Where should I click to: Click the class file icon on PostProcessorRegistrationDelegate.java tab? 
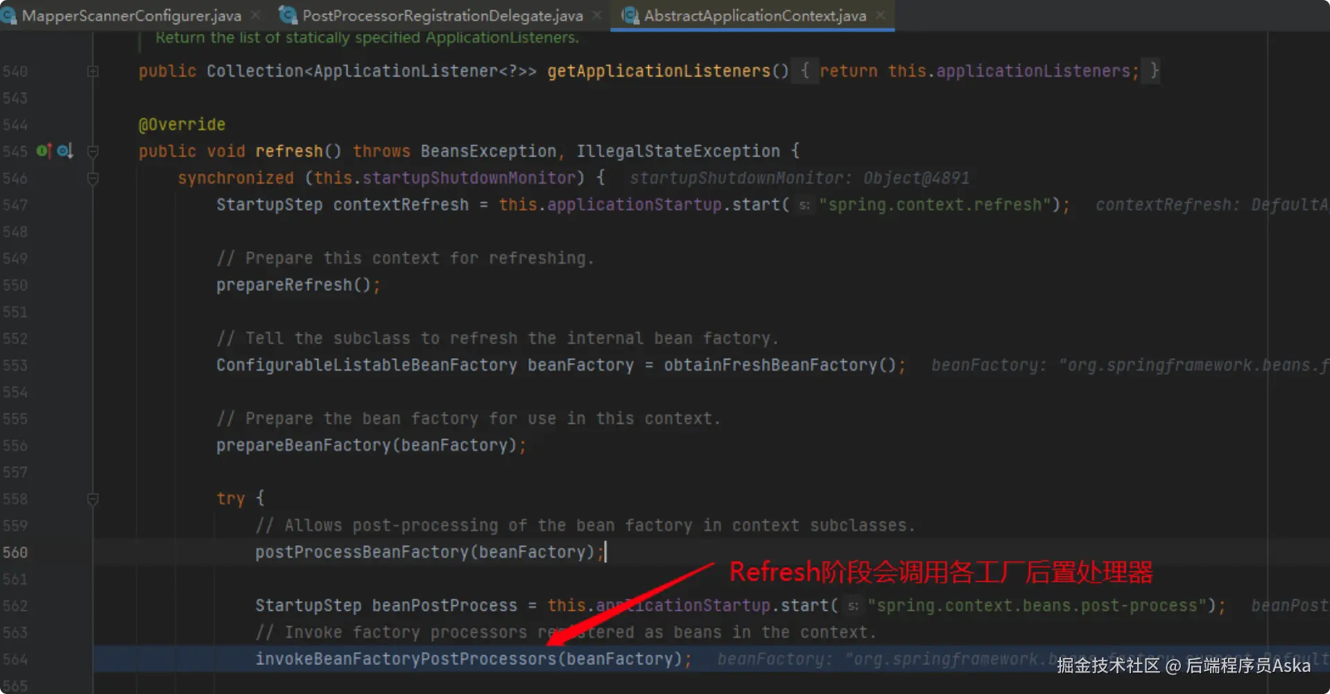[x=287, y=15]
